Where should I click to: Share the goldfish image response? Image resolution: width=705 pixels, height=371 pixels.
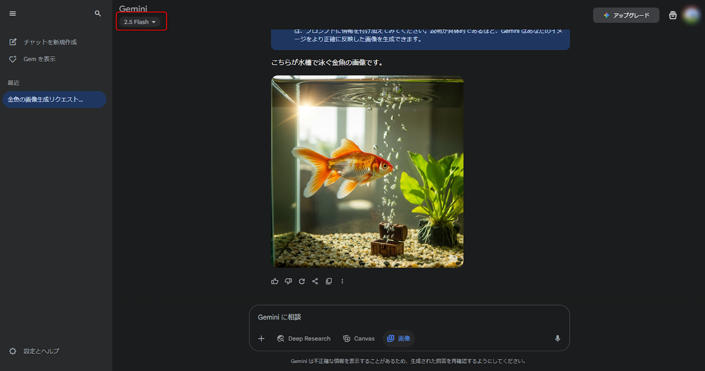tap(315, 281)
